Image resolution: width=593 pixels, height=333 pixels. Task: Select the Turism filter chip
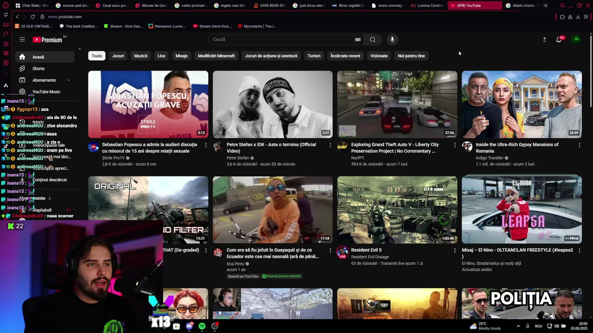coord(314,55)
